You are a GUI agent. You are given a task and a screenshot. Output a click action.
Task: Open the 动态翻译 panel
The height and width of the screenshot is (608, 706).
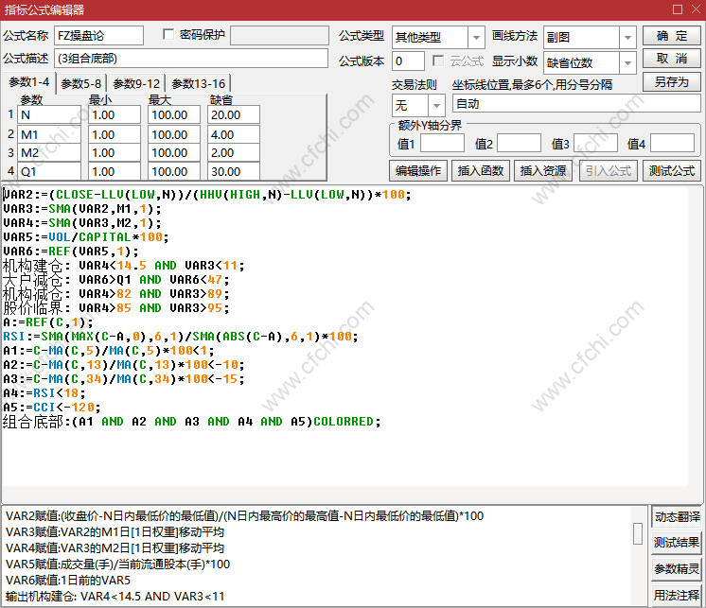(x=677, y=516)
